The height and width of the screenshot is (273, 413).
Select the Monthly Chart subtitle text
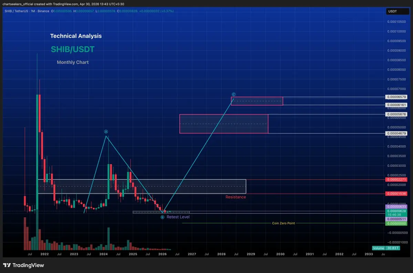coord(73,62)
